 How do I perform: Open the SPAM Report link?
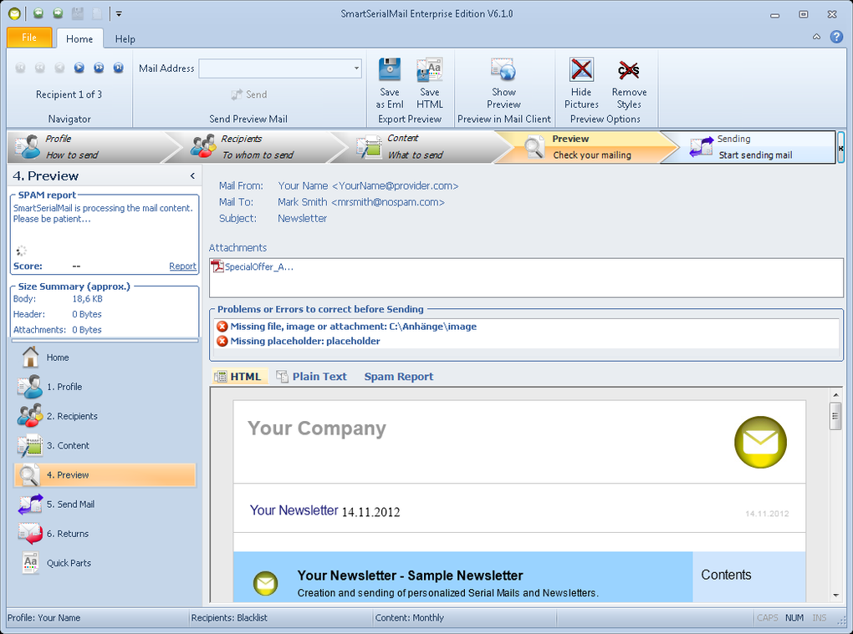click(x=182, y=266)
